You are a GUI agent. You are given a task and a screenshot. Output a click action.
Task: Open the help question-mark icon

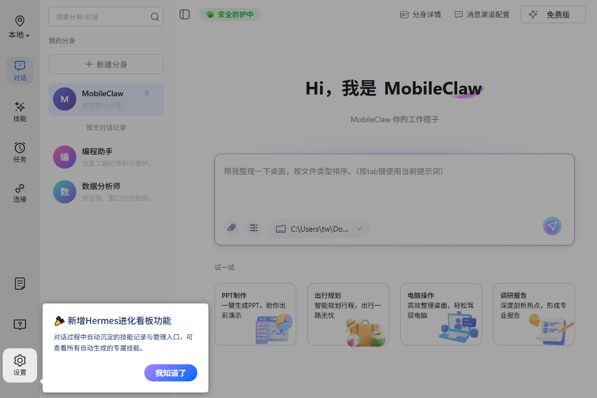pos(20,324)
